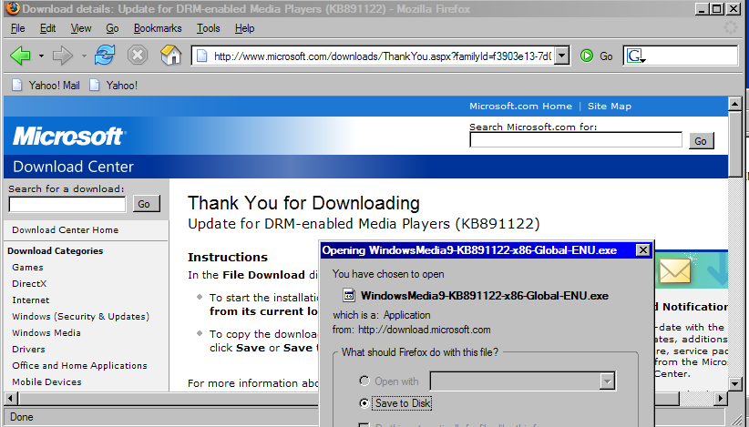Open the Mobile Devices category link
749x427 pixels.
(x=46, y=381)
